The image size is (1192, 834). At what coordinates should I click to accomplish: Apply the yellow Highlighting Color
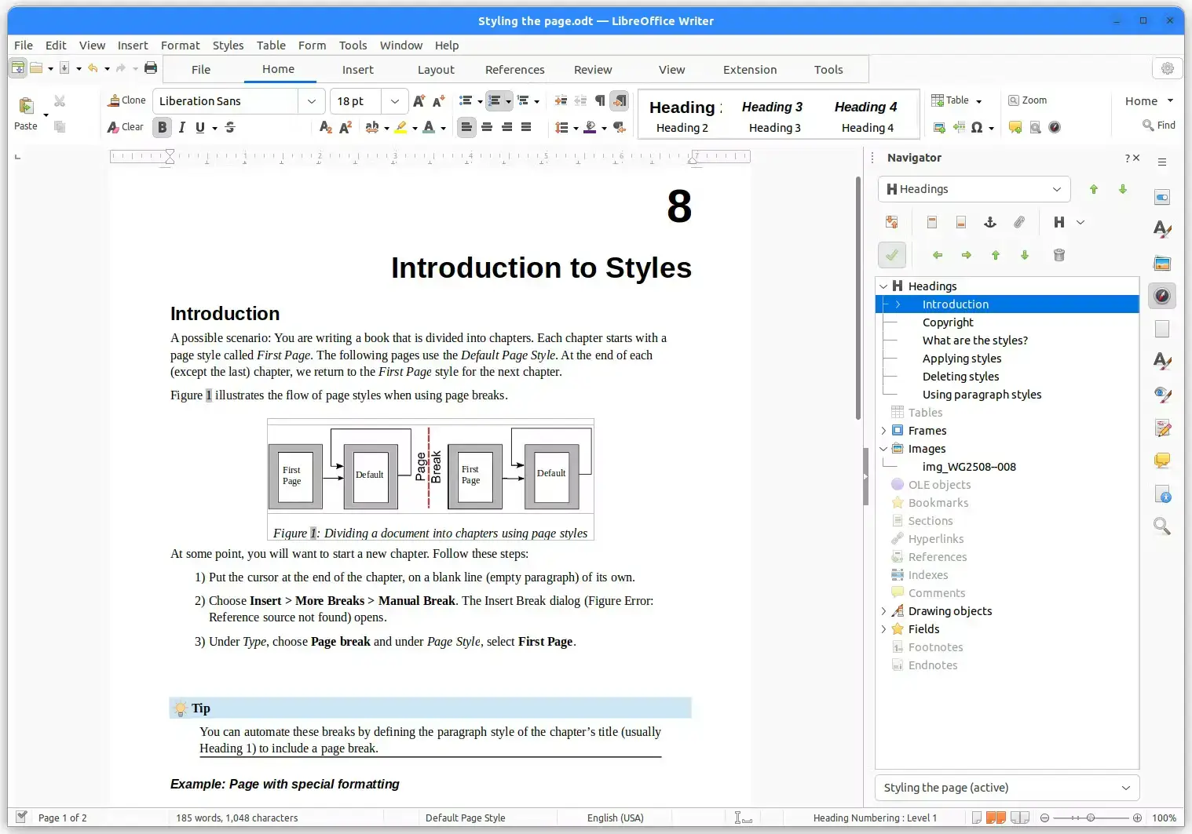click(x=401, y=127)
